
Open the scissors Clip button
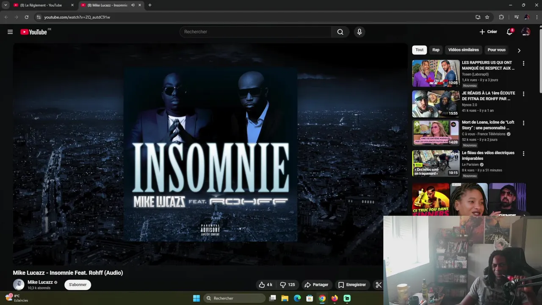point(379,285)
